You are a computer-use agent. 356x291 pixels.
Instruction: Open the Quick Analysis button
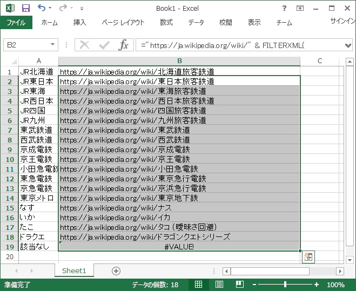click(308, 257)
